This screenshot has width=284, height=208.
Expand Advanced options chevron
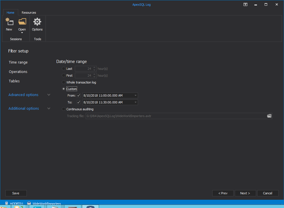[x=49, y=95]
